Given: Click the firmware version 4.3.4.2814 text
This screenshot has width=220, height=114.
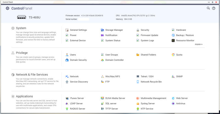Looking at the screenshot, I should tap(92, 16).
